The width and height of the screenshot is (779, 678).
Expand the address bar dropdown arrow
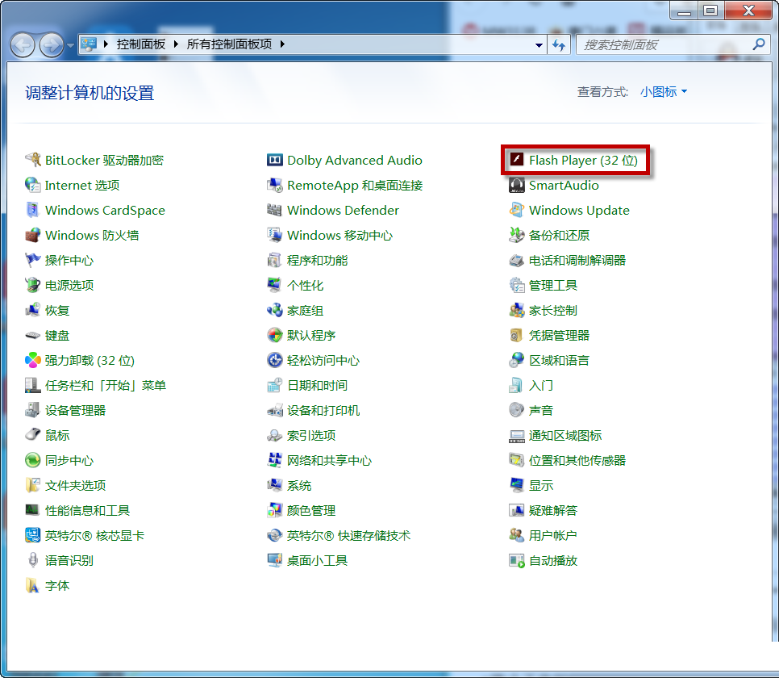539,44
